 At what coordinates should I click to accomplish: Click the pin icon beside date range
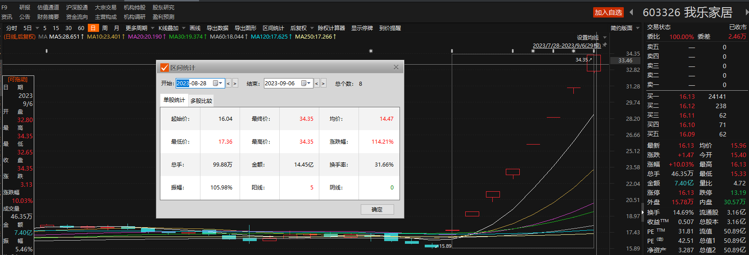click(605, 45)
